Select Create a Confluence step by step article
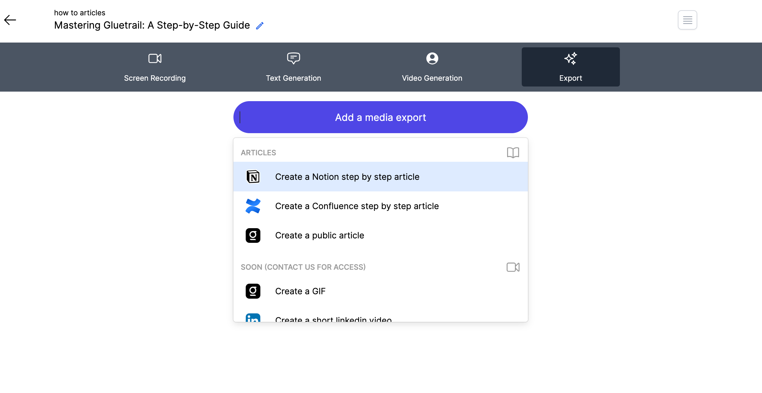762x393 pixels. pyautogui.click(x=356, y=206)
